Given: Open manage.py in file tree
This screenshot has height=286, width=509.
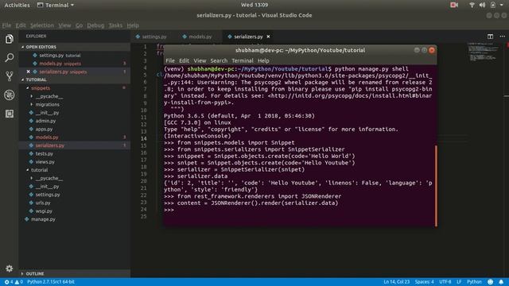Looking at the screenshot, I should [x=43, y=219].
